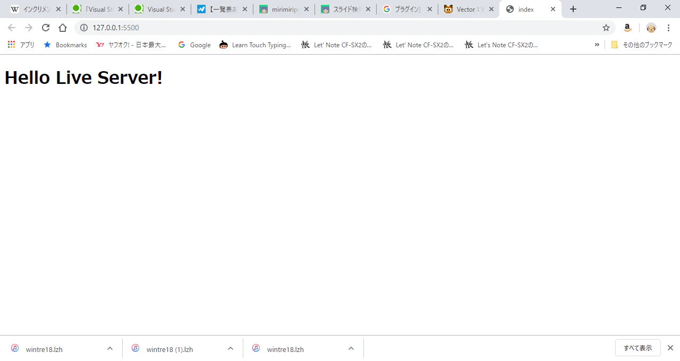This screenshot has width=680, height=361.
Task: Go back with the back arrow
Action: pyautogui.click(x=12, y=28)
